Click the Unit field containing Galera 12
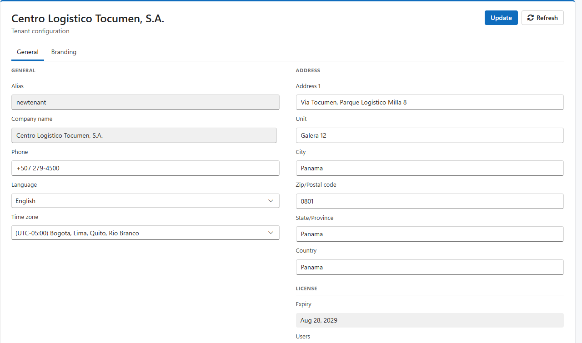Viewport: 582px width, 343px height. [x=430, y=135]
